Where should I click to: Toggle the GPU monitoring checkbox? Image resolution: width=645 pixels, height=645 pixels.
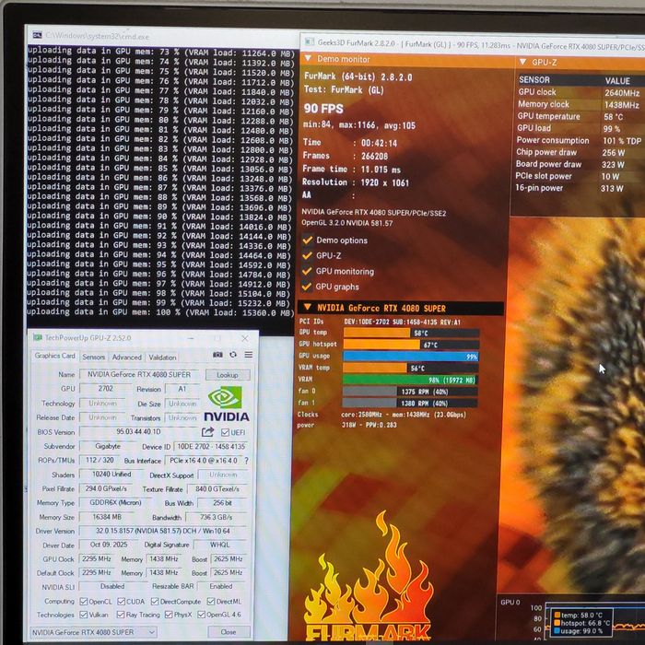307,271
